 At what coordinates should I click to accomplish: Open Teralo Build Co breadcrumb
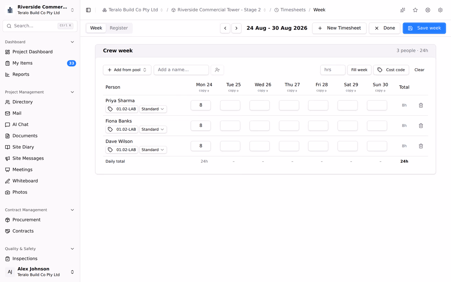click(x=133, y=10)
